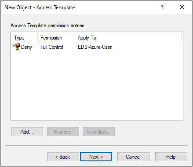Open the Help button at bottom right
The image size is (193, 167).
click(171, 156)
